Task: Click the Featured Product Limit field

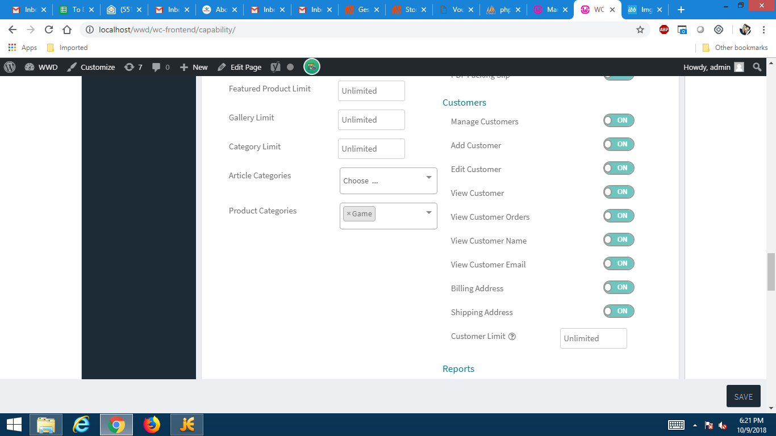Action: [372, 91]
